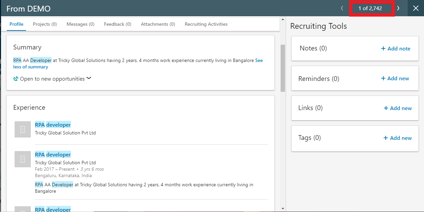
Task: Click the Open to new opportunities icon
Action: [16, 79]
